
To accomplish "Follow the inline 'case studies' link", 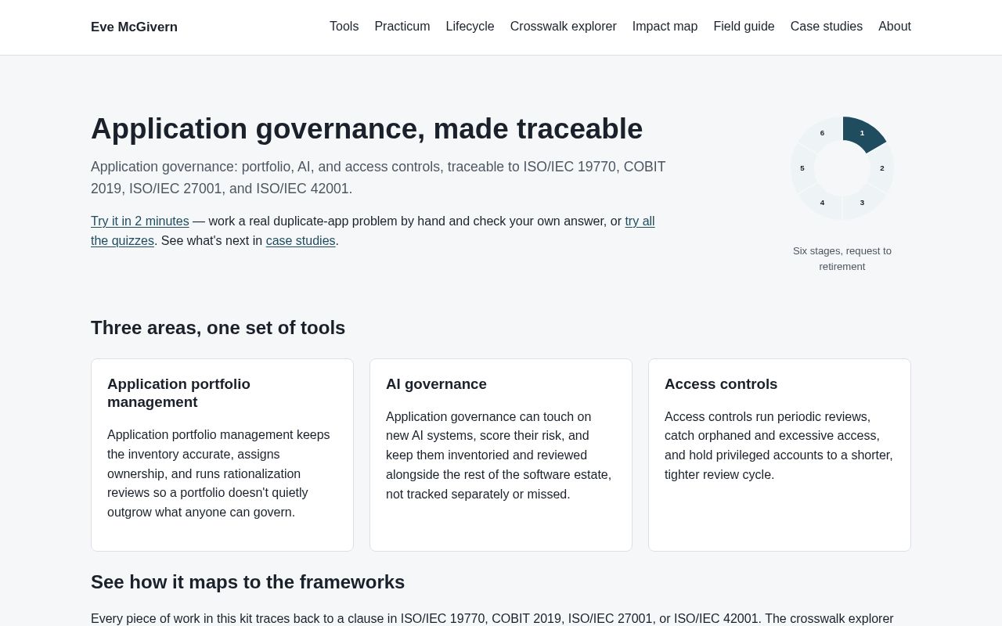I will (x=301, y=241).
